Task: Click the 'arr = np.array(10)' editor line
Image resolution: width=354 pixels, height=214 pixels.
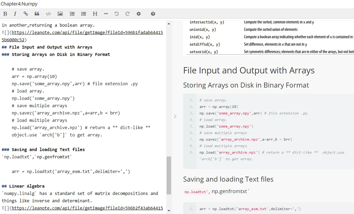Action: (34, 76)
